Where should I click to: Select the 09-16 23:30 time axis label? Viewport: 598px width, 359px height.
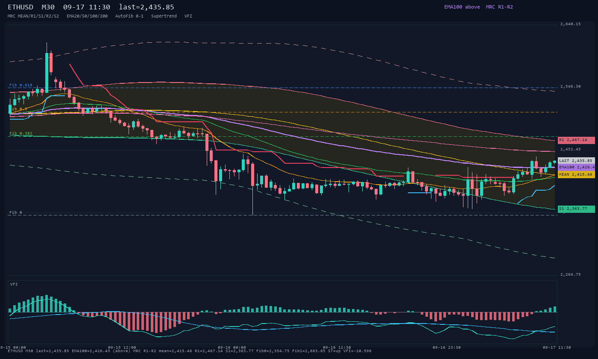(446, 347)
